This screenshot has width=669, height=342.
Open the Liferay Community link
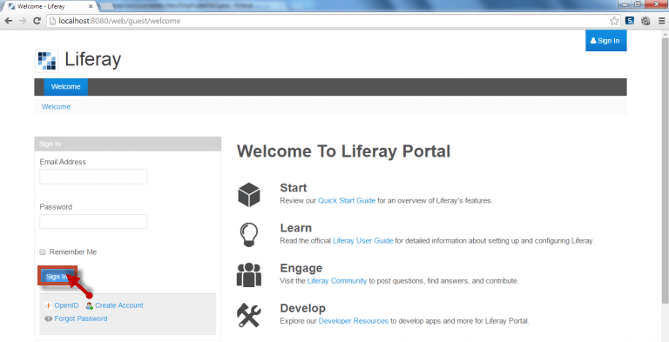tap(336, 281)
